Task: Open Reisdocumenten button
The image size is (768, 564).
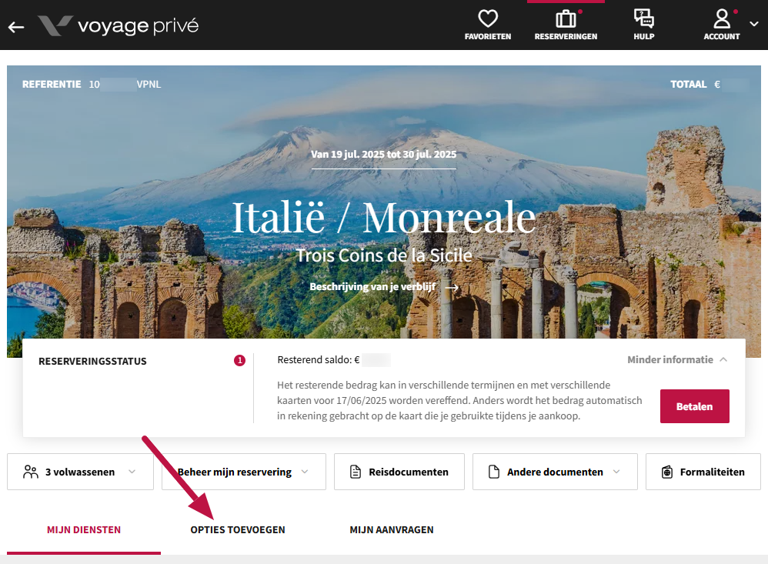Action: click(399, 472)
